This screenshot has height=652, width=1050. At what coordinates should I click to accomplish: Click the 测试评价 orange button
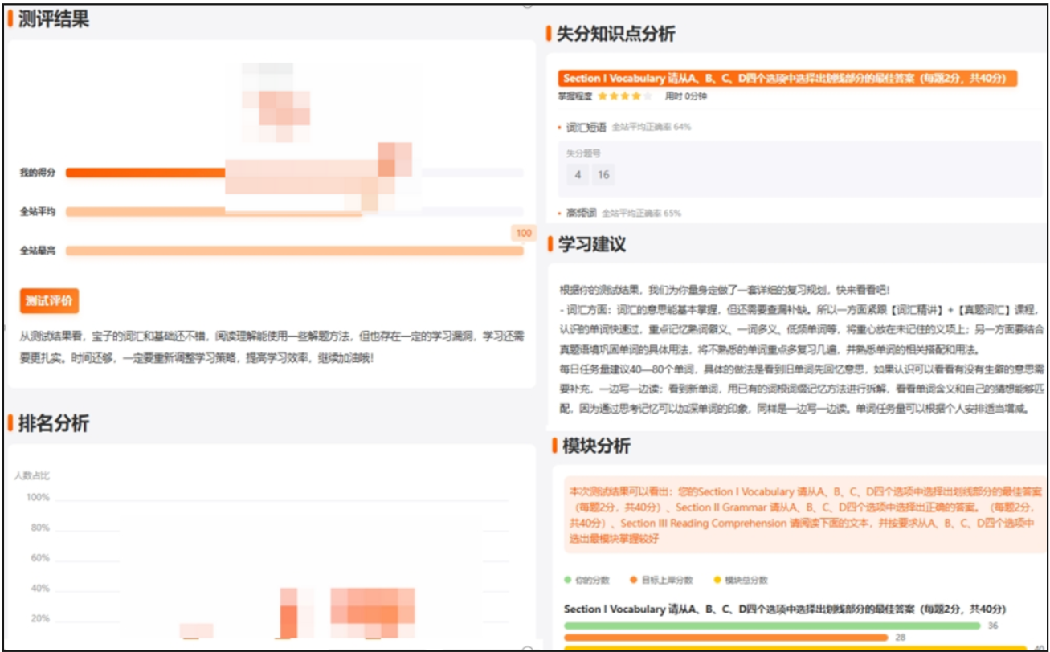coord(49,301)
